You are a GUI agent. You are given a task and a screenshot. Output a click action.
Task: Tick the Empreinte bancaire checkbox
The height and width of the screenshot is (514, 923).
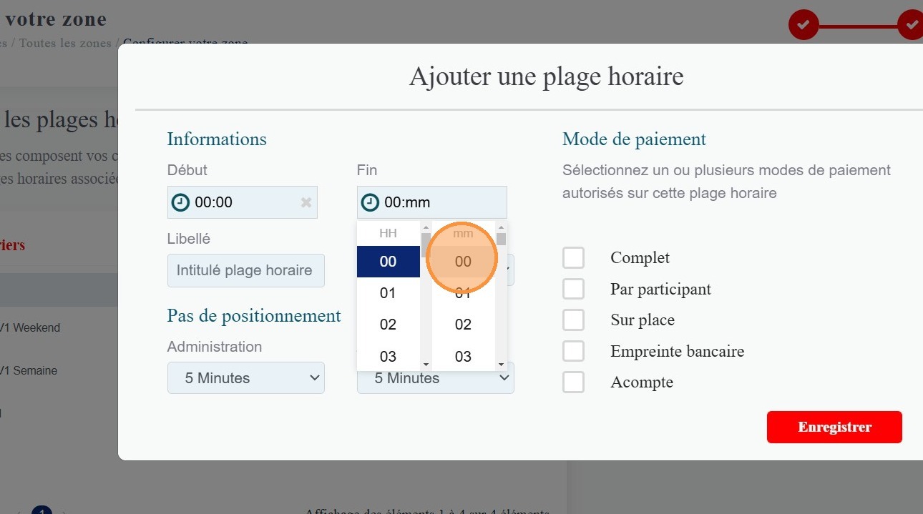tap(573, 351)
